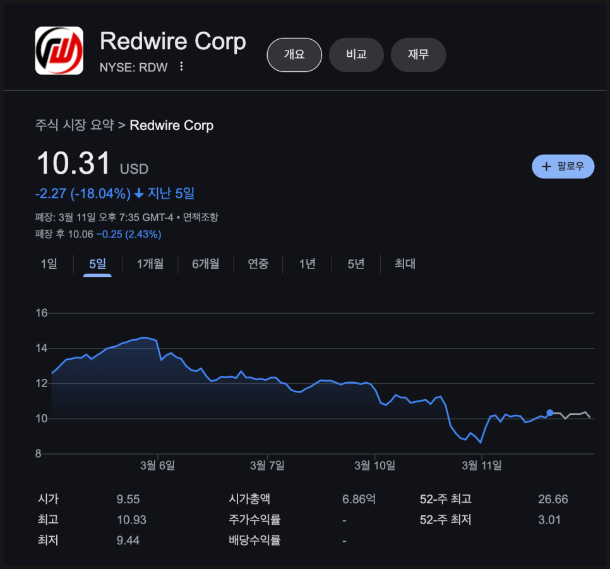The width and height of the screenshot is (610, 569).
Task: Click the plus 팔로우 follow button
Action: (x=563, y=167)
